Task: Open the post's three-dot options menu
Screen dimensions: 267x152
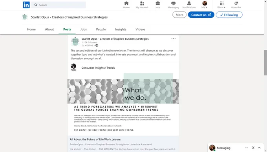Action: coord(173,38)
